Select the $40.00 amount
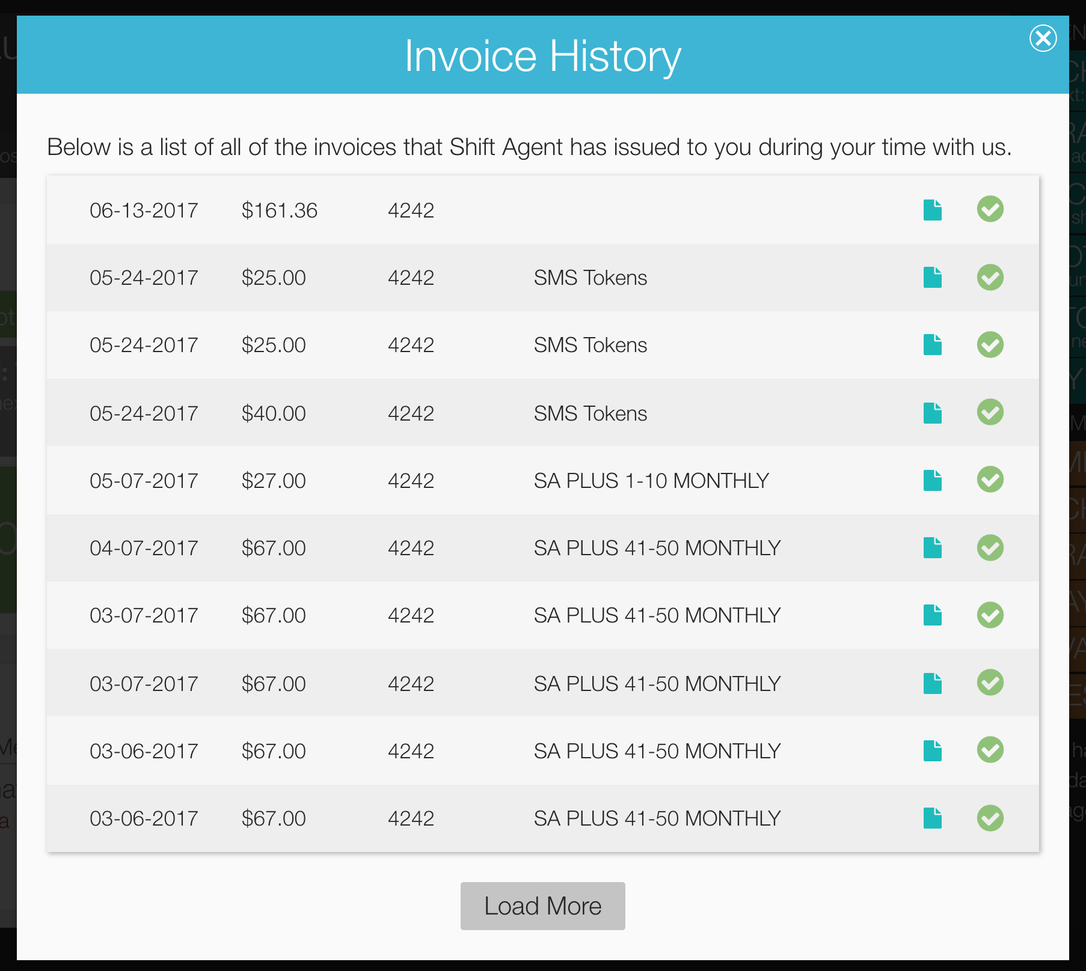 tap(274, 413)
